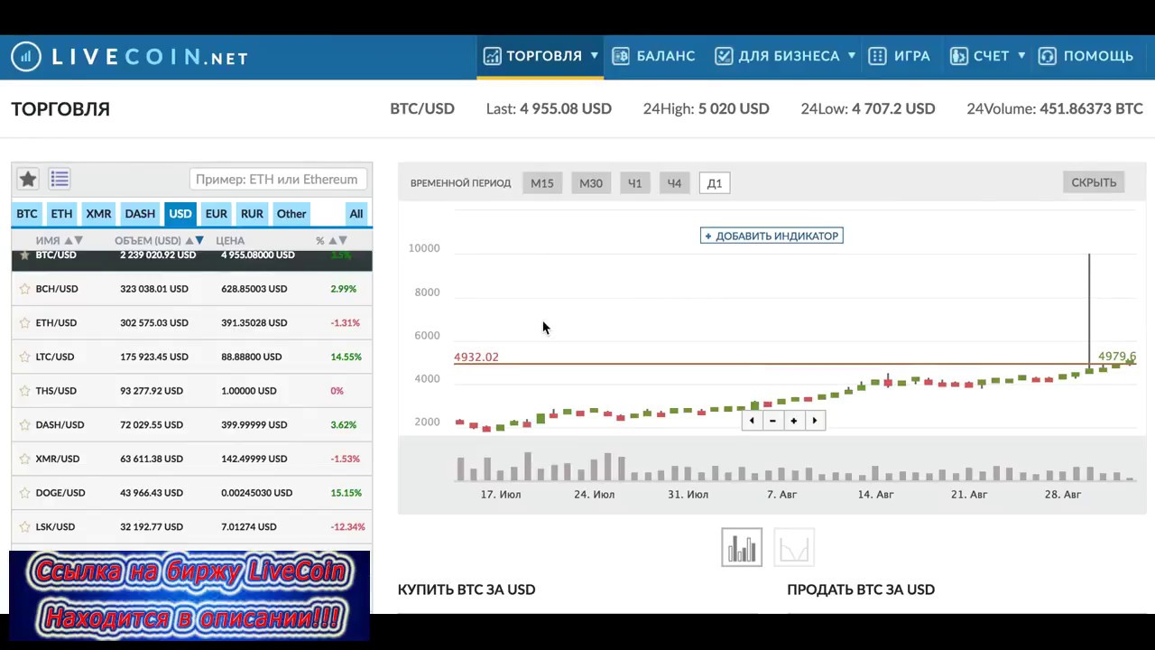Click THS/USD volume 93 277.92 USD
Viewport: 1155px width, 650px height.
point(152,391)
